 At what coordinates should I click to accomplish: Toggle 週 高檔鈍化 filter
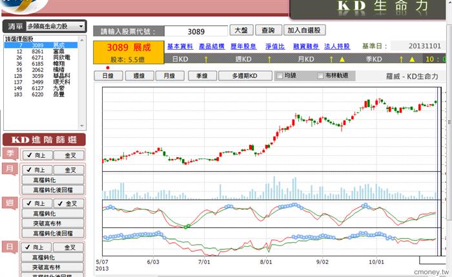53,213
